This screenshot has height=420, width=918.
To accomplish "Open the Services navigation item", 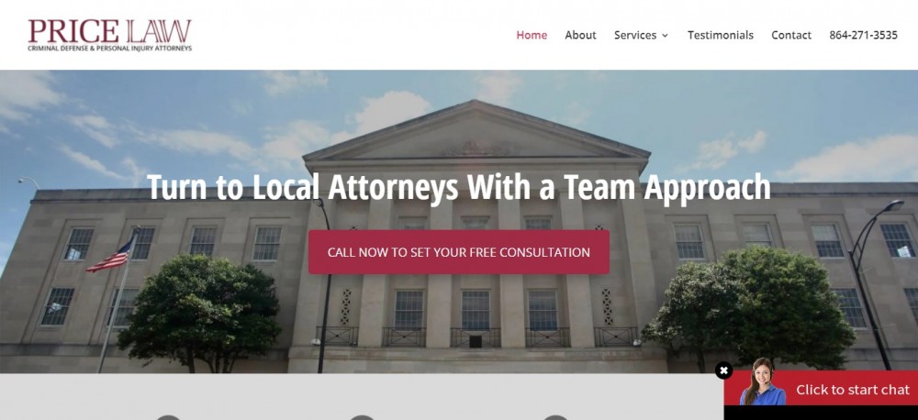I will pos(635,35).
